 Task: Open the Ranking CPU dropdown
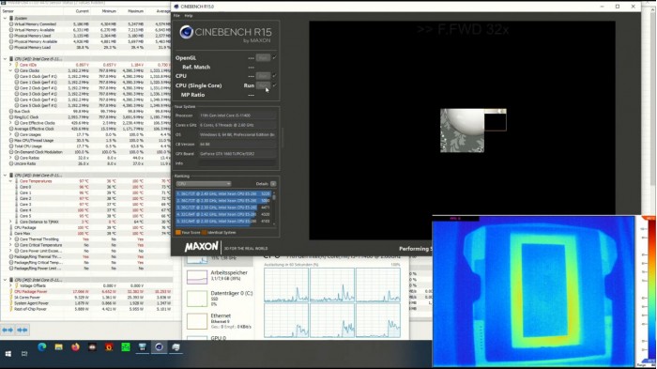point(204,184)
